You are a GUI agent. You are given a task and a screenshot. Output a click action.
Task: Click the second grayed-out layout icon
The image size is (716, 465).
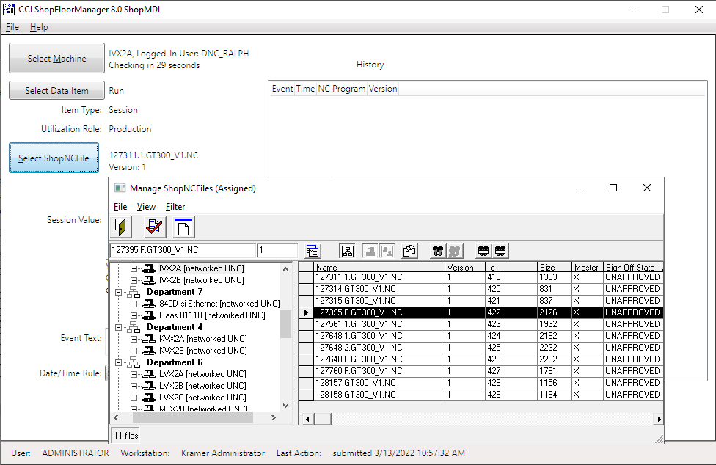tap(387, 251)
